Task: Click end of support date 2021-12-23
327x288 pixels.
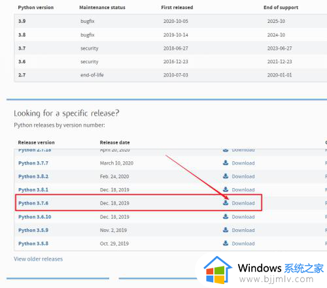Action: 280,61
